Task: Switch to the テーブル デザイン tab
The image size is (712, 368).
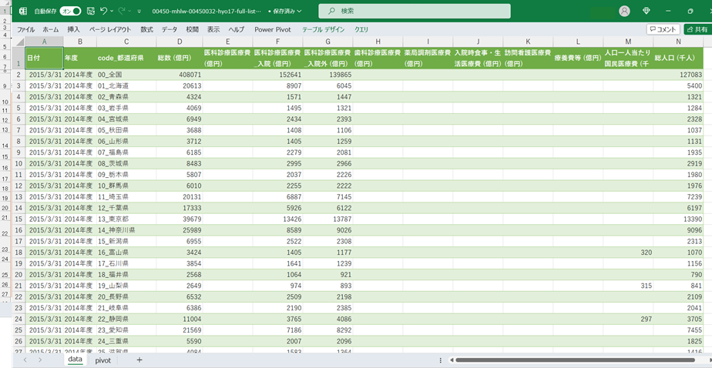Action: coord(323,29)
